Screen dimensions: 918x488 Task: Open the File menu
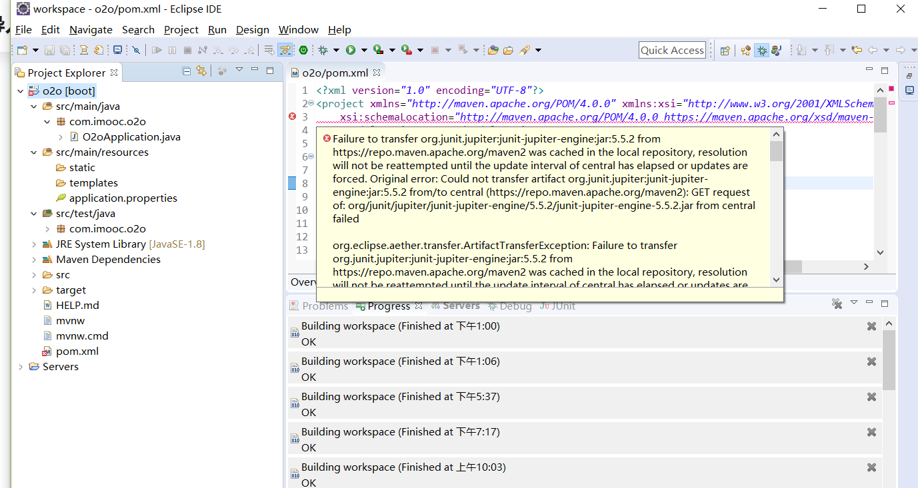[23, 29]
